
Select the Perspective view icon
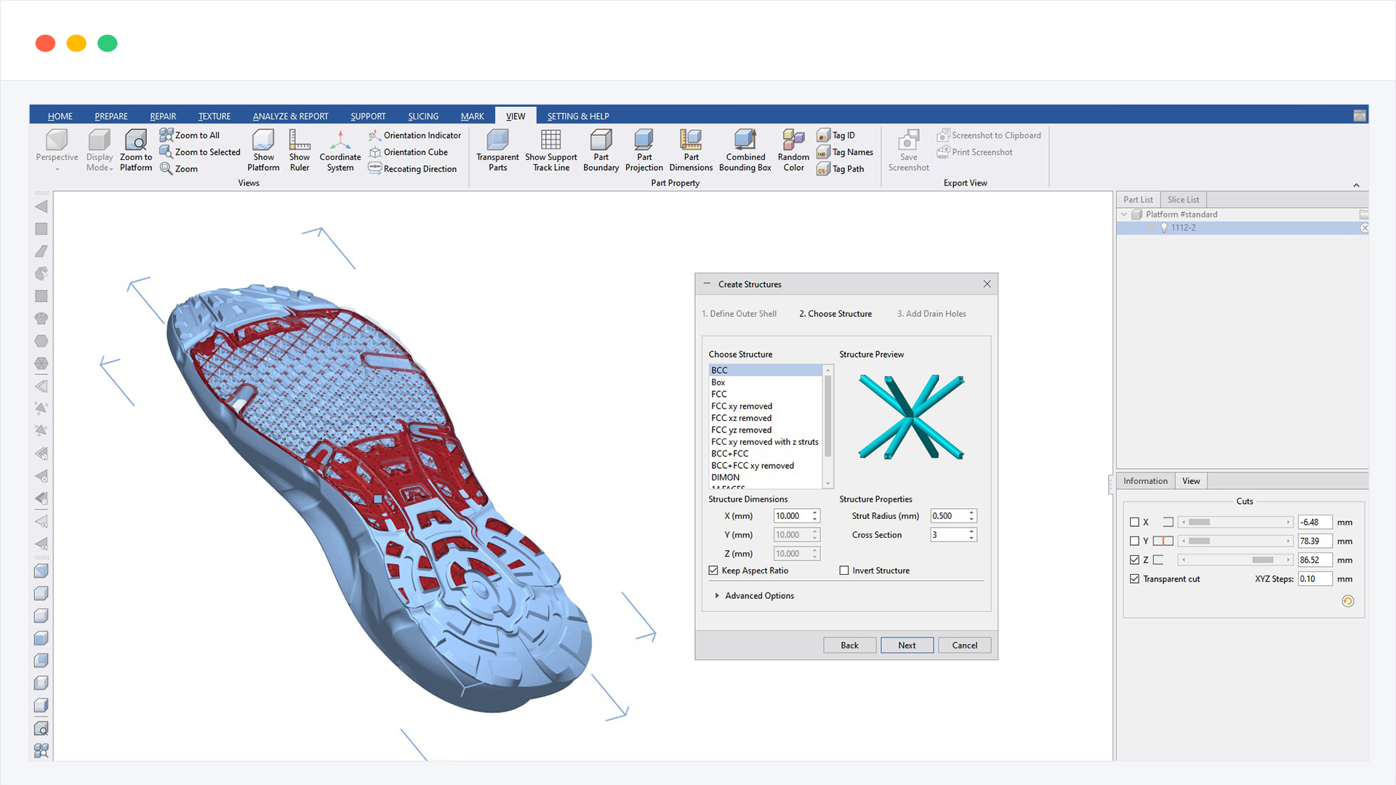point(57,140)
